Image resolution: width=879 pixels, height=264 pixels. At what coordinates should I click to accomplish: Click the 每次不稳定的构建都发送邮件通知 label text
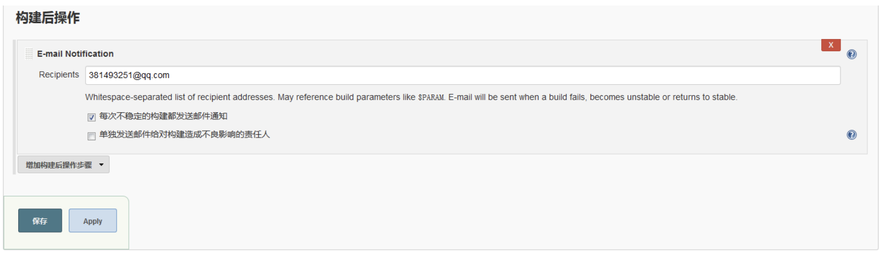[163, 116]
